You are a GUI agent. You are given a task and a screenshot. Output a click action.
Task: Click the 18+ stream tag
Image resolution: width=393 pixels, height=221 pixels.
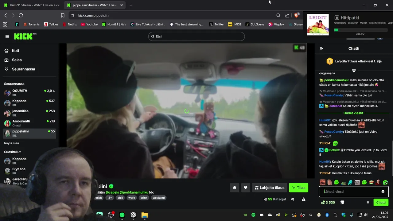(x=110, y=198)
